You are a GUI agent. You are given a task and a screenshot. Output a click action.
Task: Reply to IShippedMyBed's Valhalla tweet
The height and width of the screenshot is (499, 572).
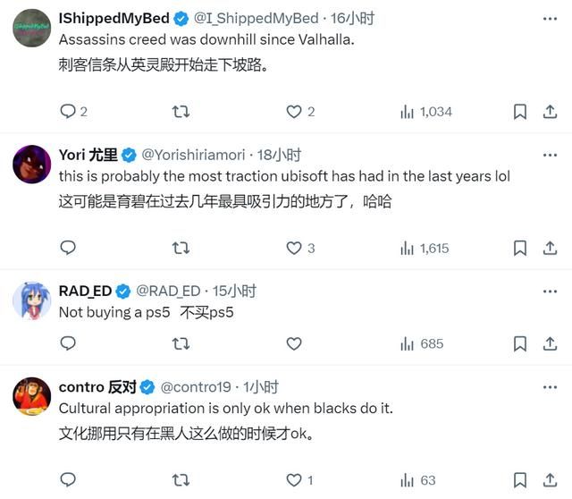click(68, 112)
